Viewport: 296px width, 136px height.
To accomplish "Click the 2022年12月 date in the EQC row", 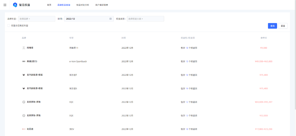I will coord(127,102).
